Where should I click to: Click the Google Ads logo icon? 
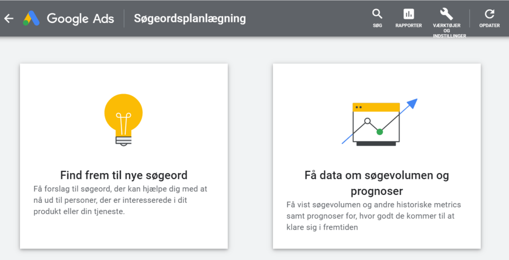click(x=31, y=18)
